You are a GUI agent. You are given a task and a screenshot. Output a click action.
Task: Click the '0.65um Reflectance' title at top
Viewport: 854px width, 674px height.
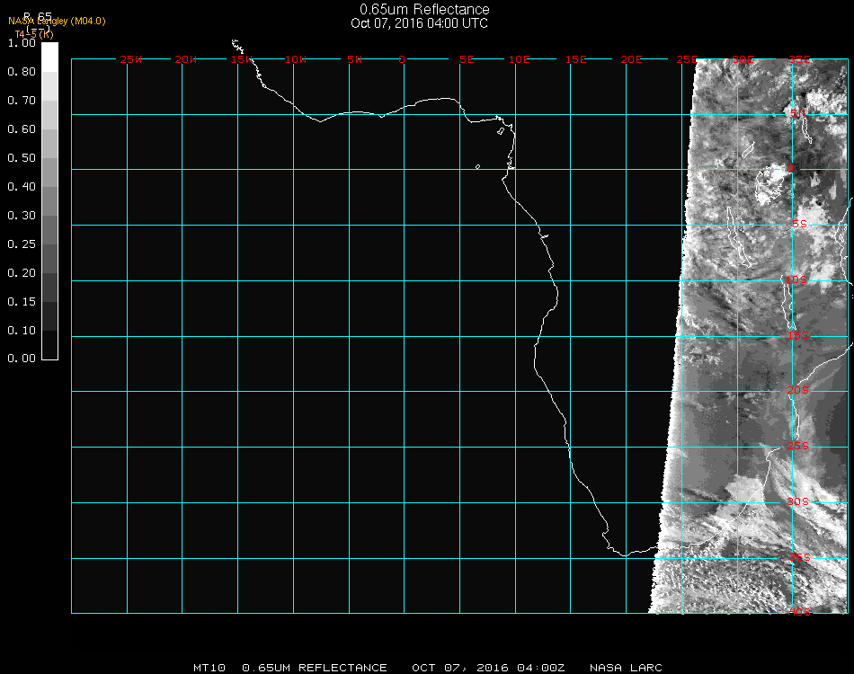[424, 10]
